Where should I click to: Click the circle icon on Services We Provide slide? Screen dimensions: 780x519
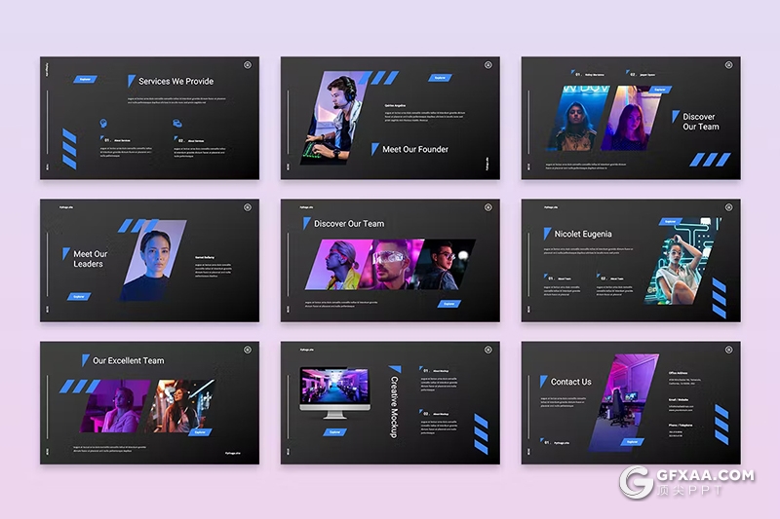[248, 65]
